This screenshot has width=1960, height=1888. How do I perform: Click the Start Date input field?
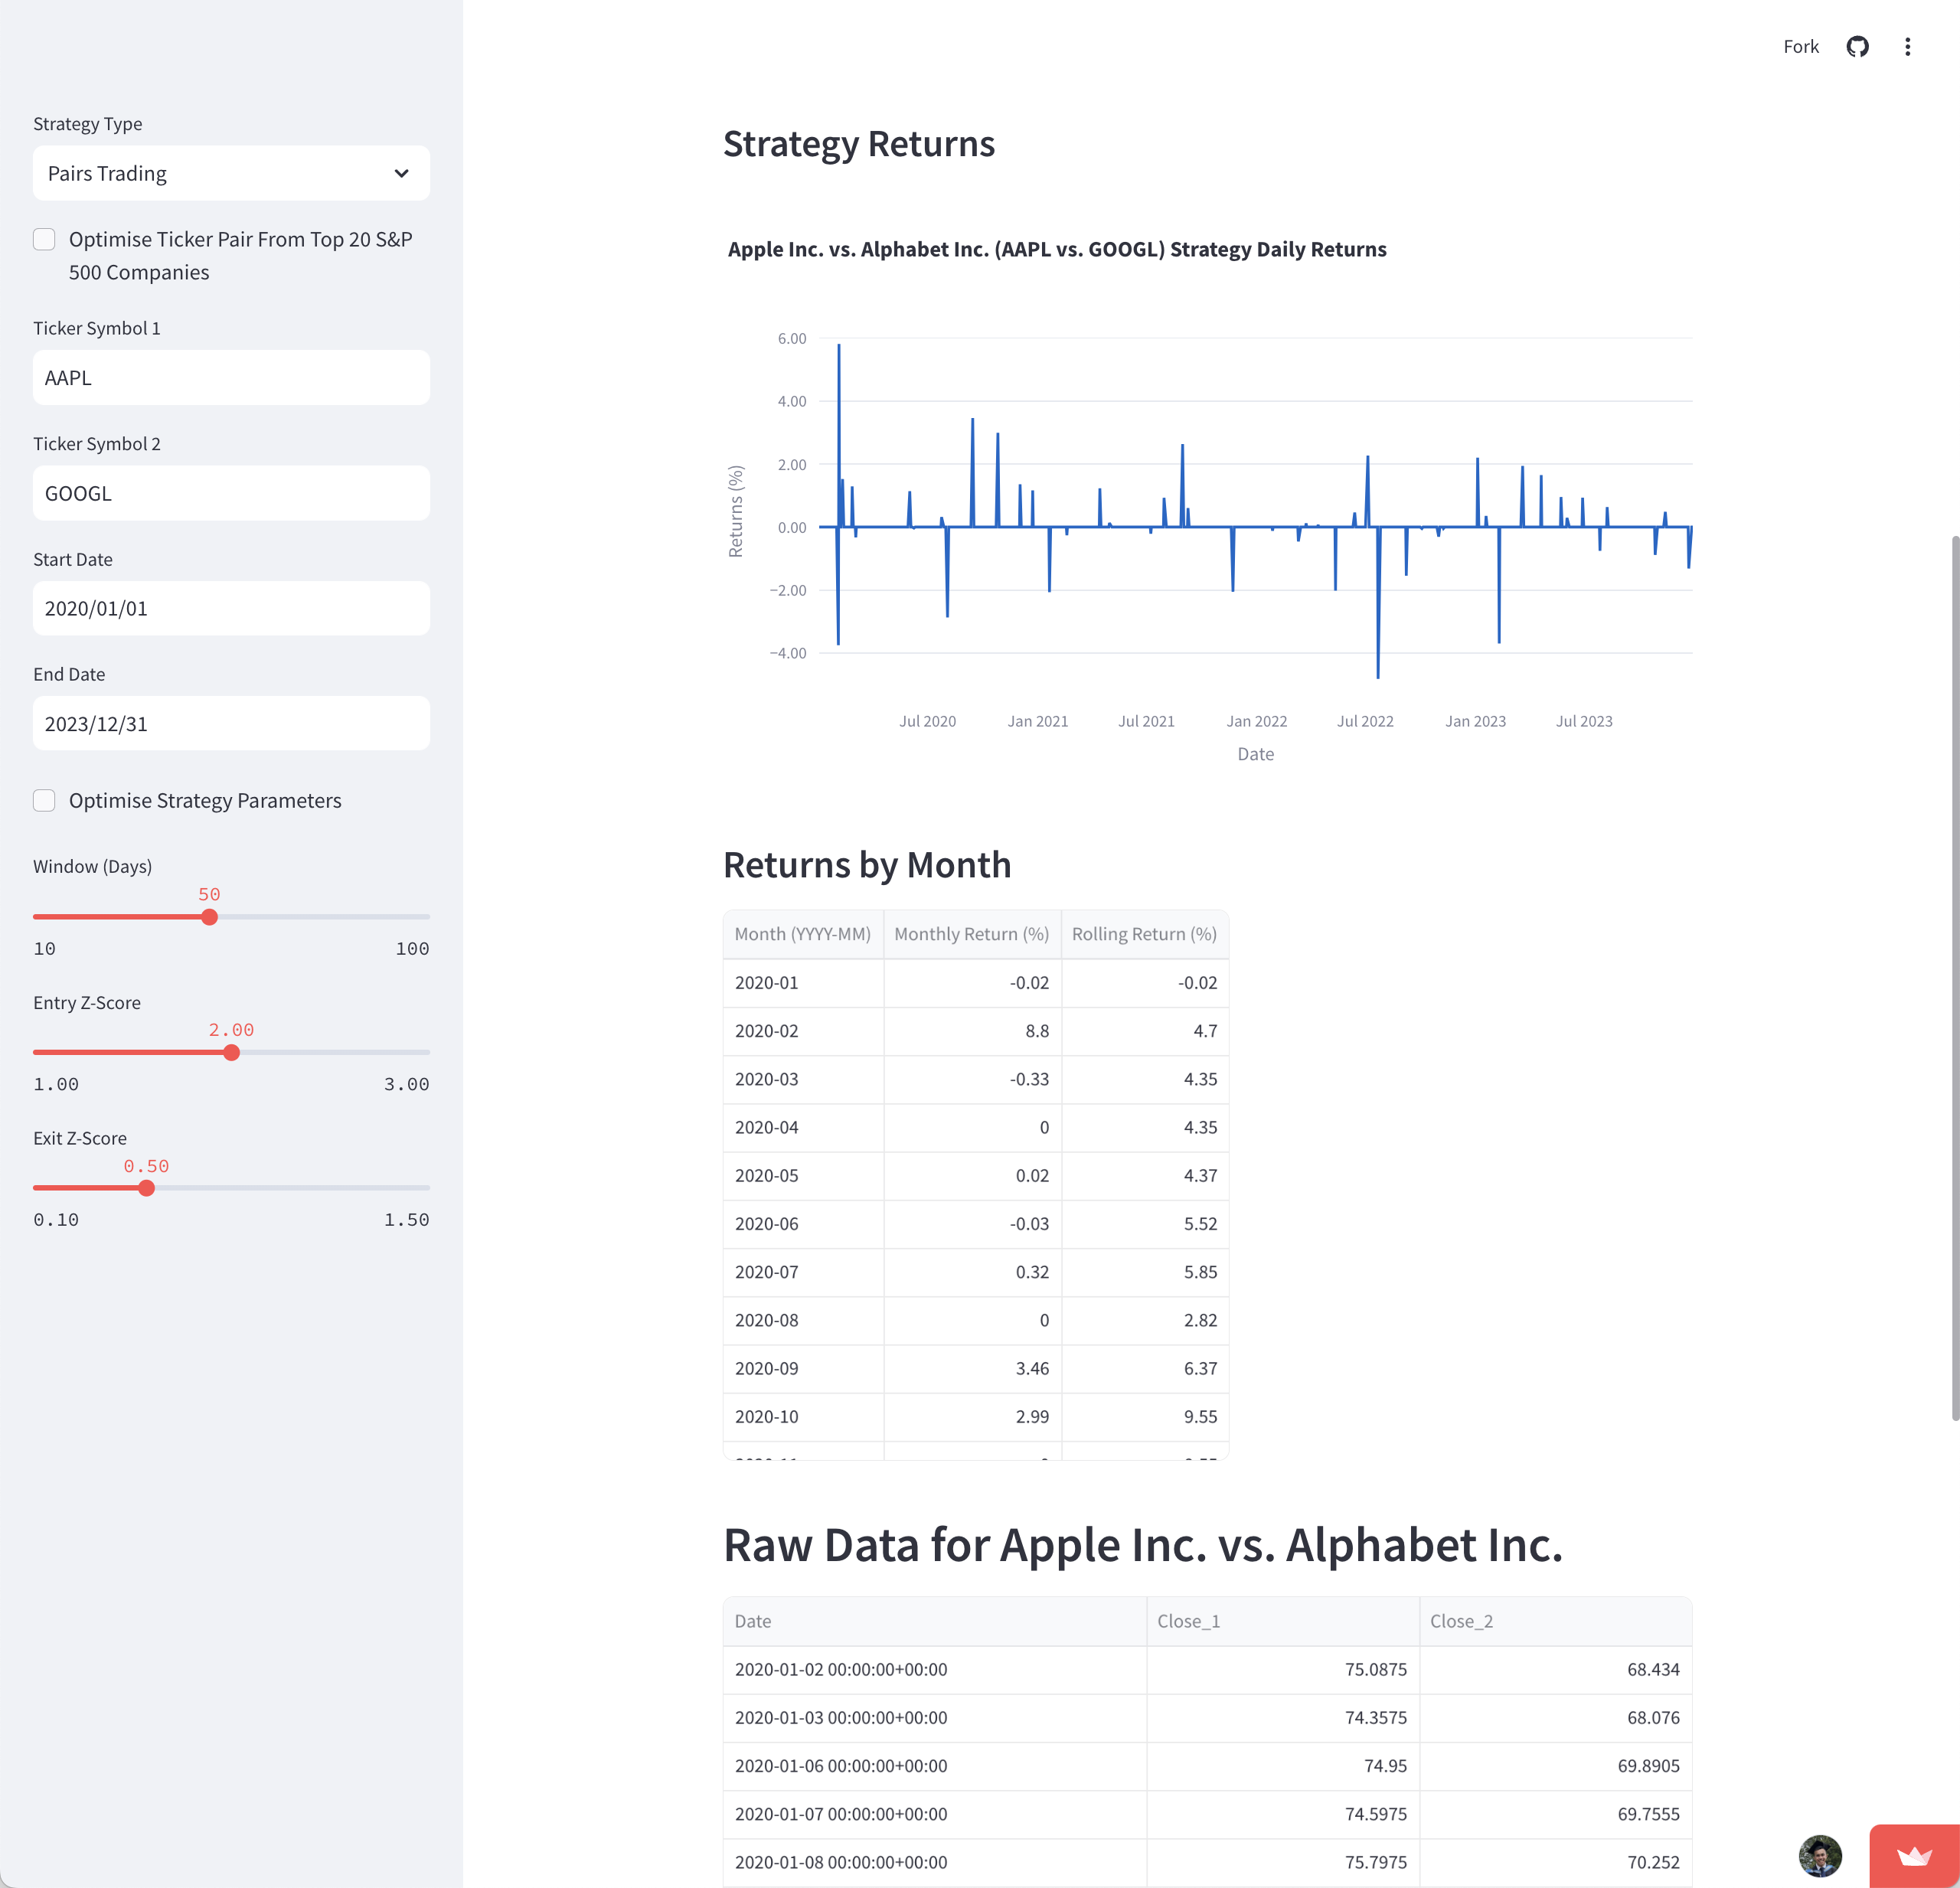(231, 607)
